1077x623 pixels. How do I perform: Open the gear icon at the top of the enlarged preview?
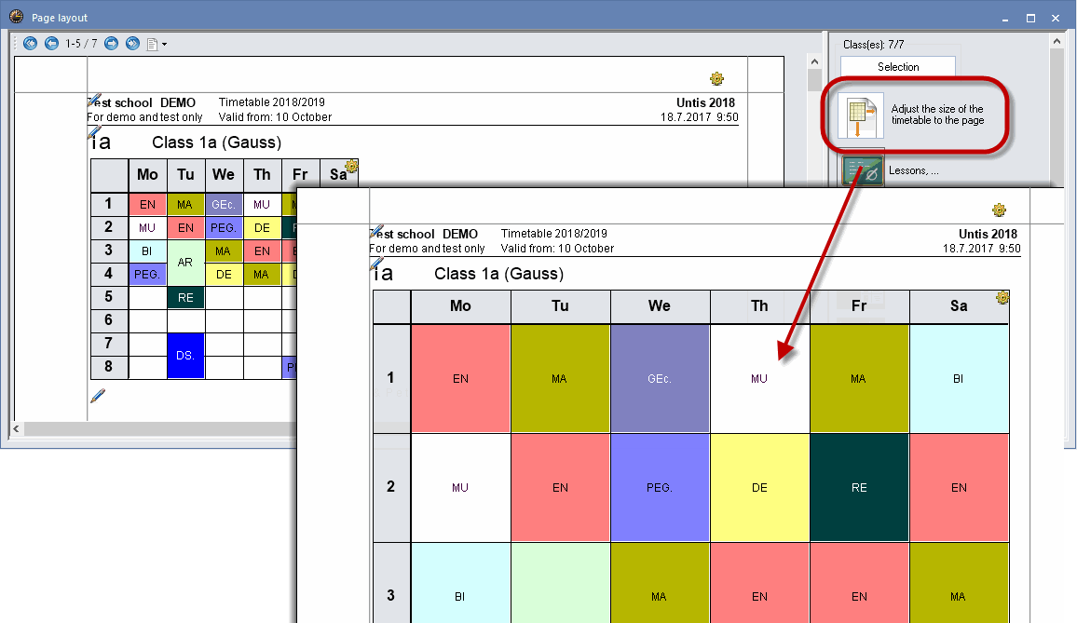click(x=999, y=210)
